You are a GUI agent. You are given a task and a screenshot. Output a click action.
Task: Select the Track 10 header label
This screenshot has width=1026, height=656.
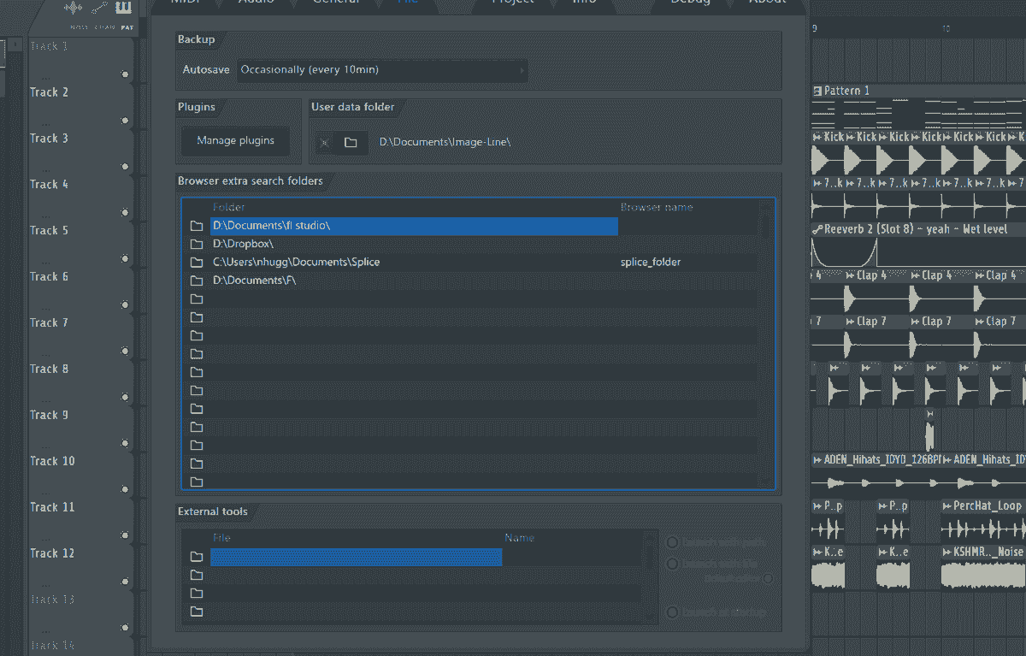coord(52,462)
